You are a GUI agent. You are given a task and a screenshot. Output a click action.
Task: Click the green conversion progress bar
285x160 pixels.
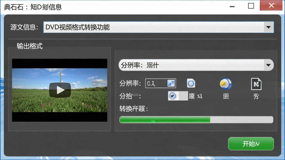196,120
